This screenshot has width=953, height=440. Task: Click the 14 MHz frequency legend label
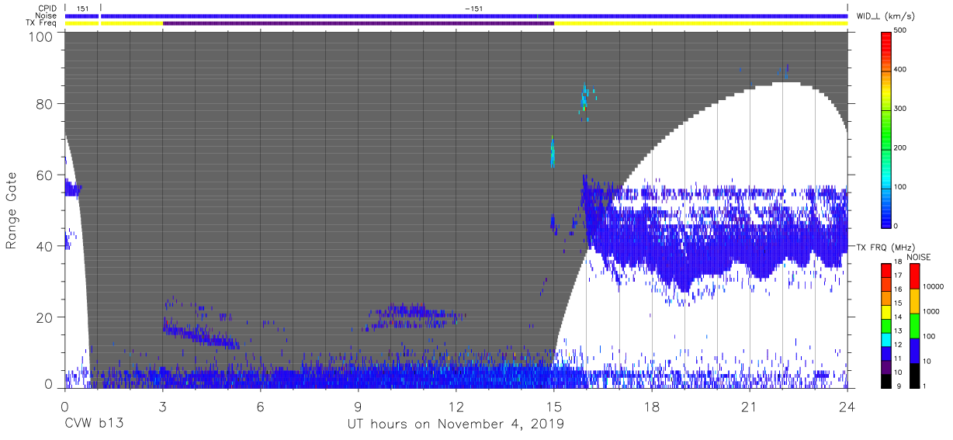(899, 318)
